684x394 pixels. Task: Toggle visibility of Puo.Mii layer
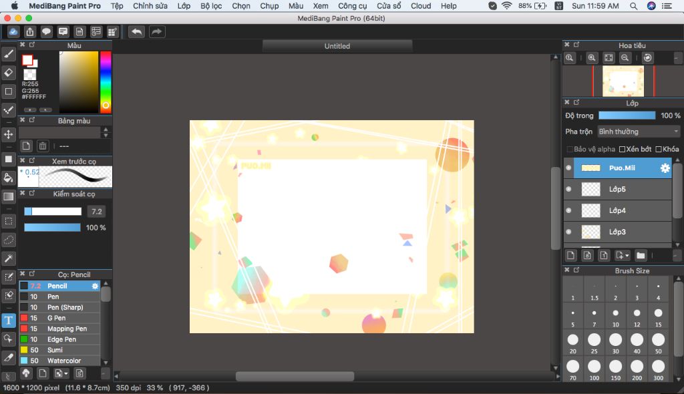pos(568,168)
